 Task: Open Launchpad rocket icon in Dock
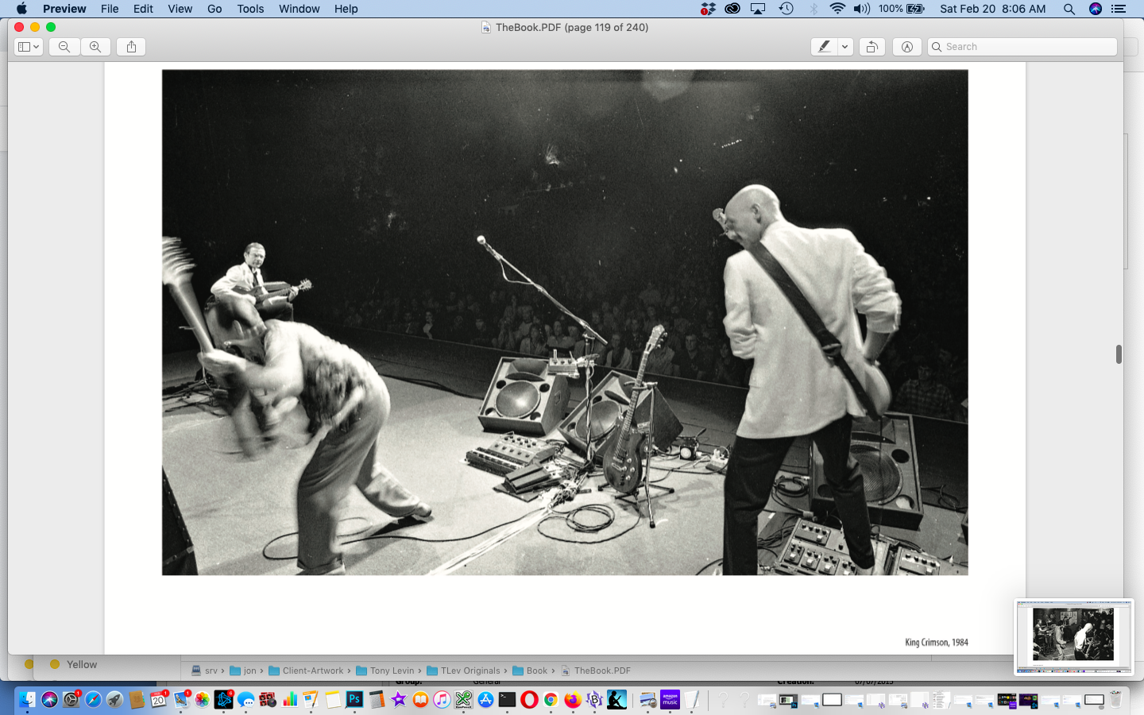[x=114, y=699]
